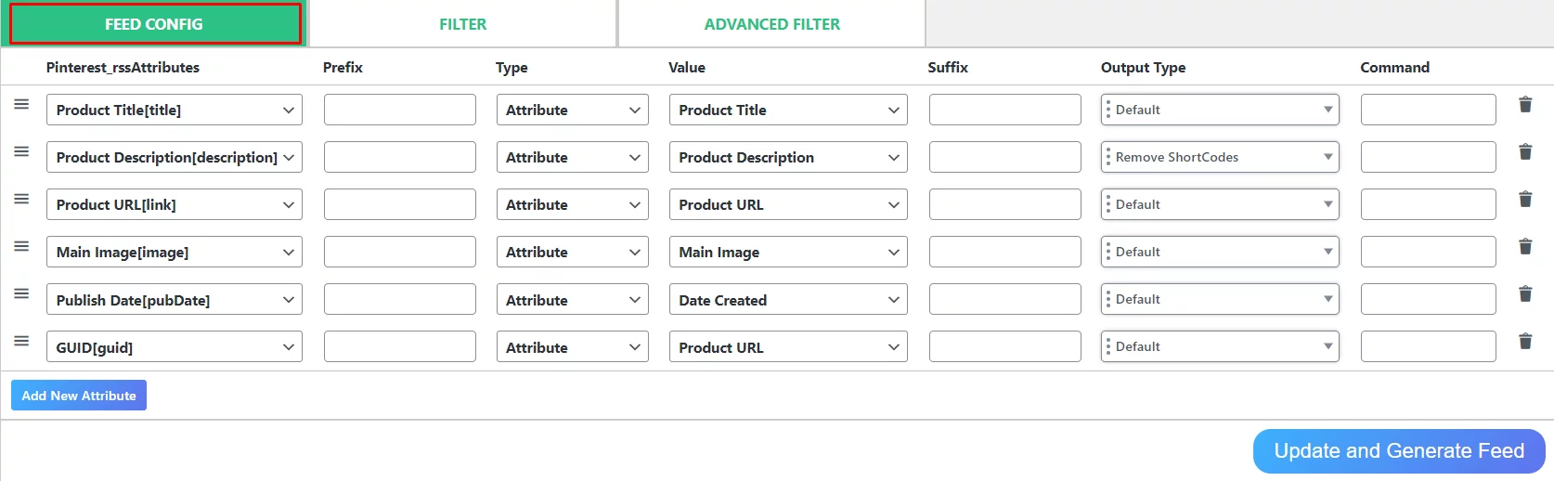Open Remove ShortCodes output type selector

coord(1220,158)
